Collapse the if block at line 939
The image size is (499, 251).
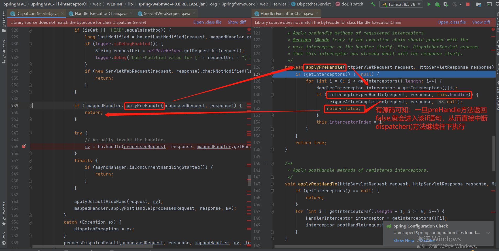click(x=30, y=106)
